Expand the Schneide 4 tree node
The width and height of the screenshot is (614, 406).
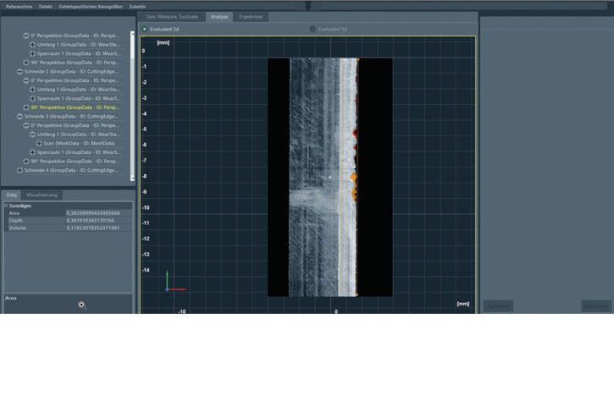point(19,170)
